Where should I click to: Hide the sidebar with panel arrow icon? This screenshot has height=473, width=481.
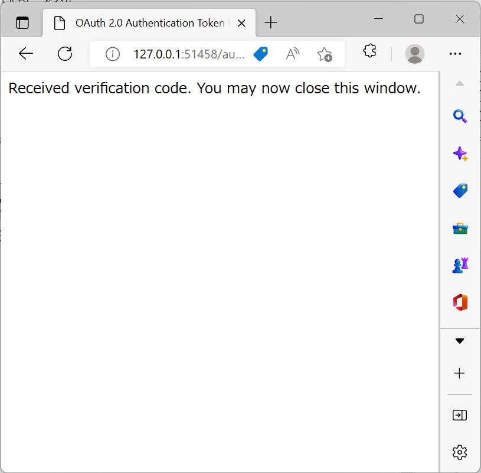[460, 415]
